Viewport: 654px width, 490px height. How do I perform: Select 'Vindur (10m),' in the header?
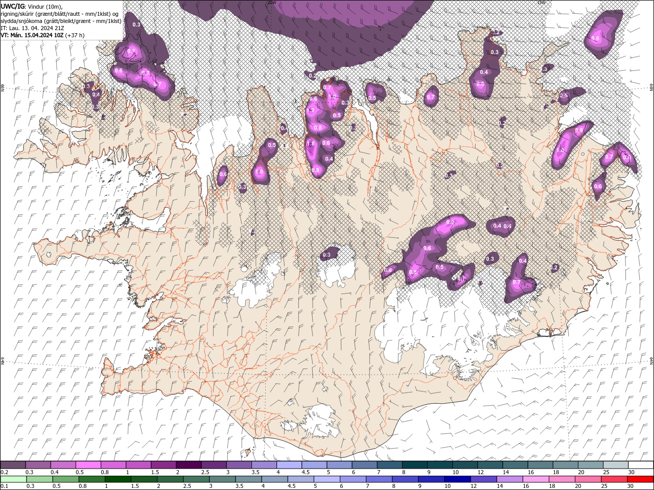click(x=46, y=6)
